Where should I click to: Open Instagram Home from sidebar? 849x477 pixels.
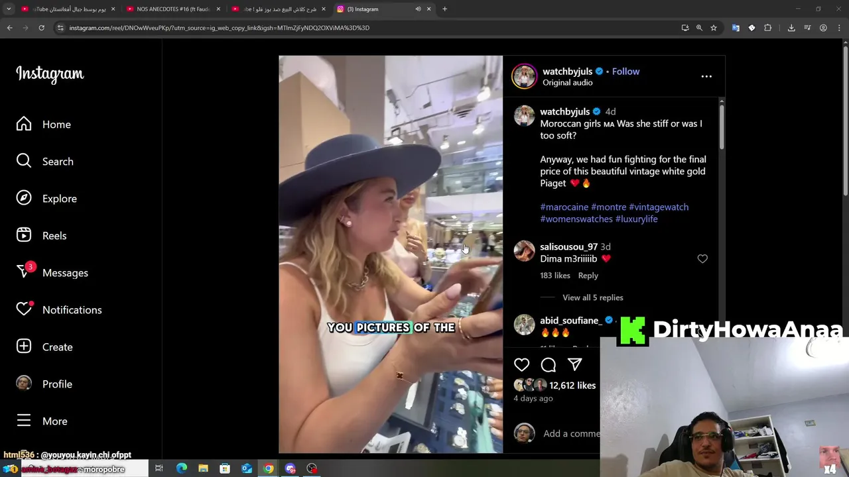point(44,125)
